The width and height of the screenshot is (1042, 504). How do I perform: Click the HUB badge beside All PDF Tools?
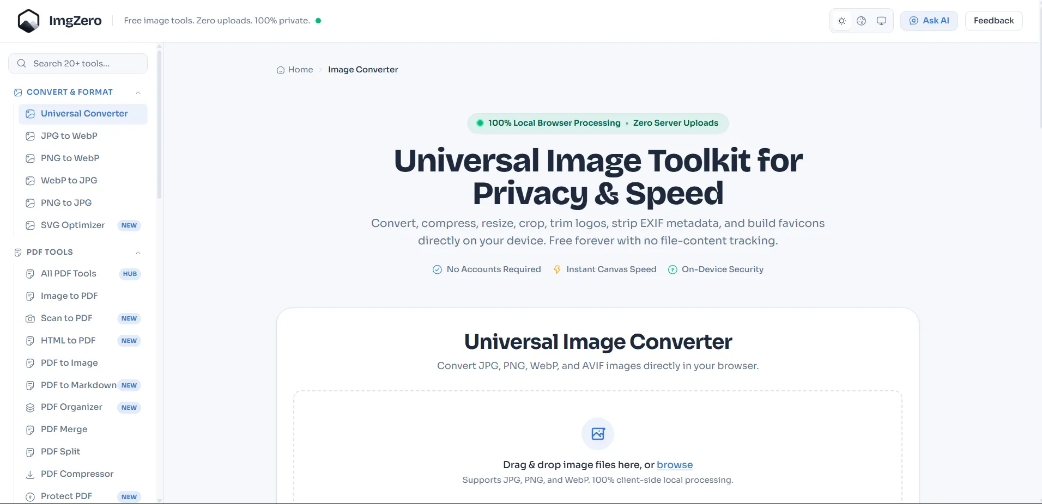pos(130,274)
